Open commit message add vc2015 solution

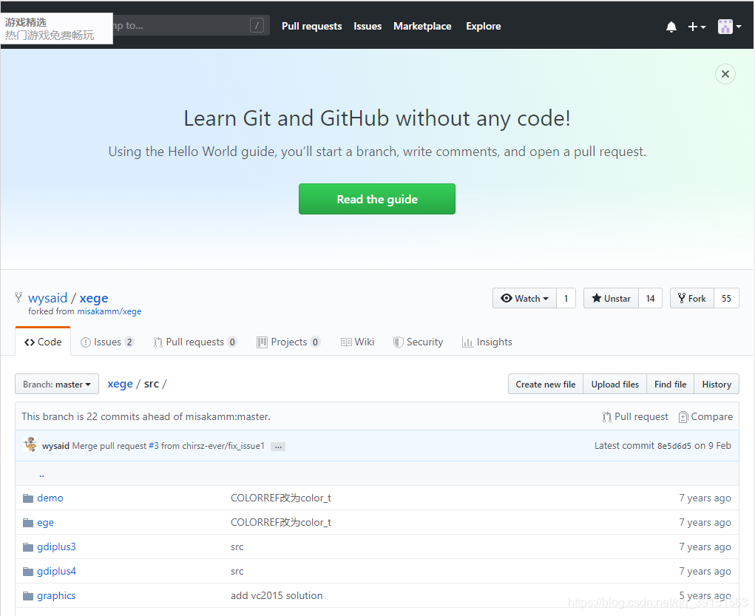click(277, 596)
